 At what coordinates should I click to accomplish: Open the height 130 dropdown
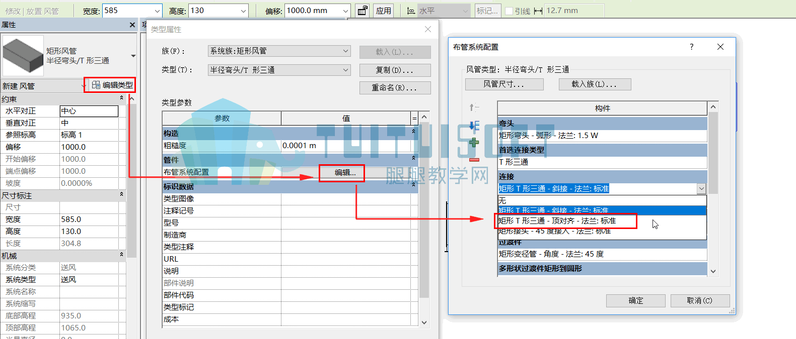pyautogui.click(x=244, y=11)
